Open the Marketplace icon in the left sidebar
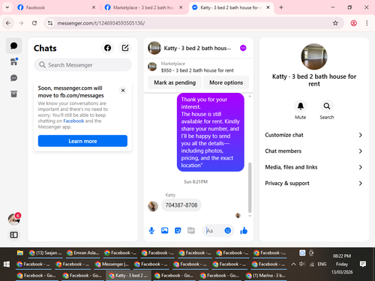375x281 pixels. (x=13, y=61)
